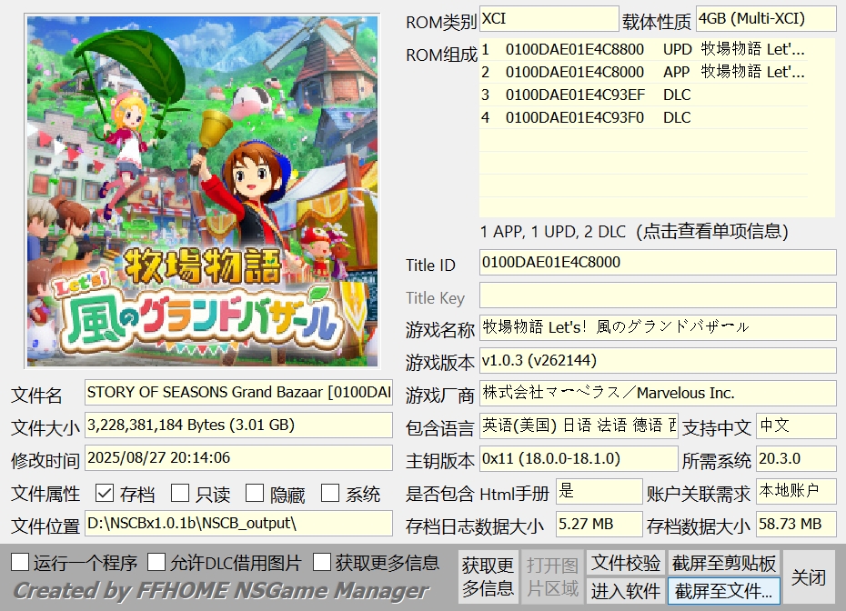The width and height of the screenshot is (846, 611).
Task: Select DLC entry 0100DAE01E4C93F0
Action: [643, 117]
